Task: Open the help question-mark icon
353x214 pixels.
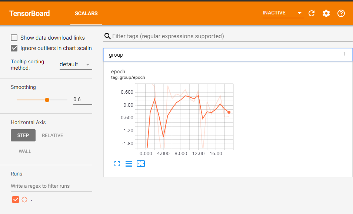Action: point(341,13)
